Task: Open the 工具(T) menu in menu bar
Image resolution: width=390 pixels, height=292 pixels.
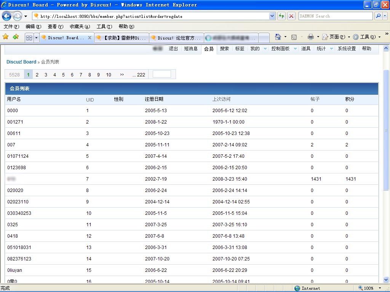Action: coord(104,27)
